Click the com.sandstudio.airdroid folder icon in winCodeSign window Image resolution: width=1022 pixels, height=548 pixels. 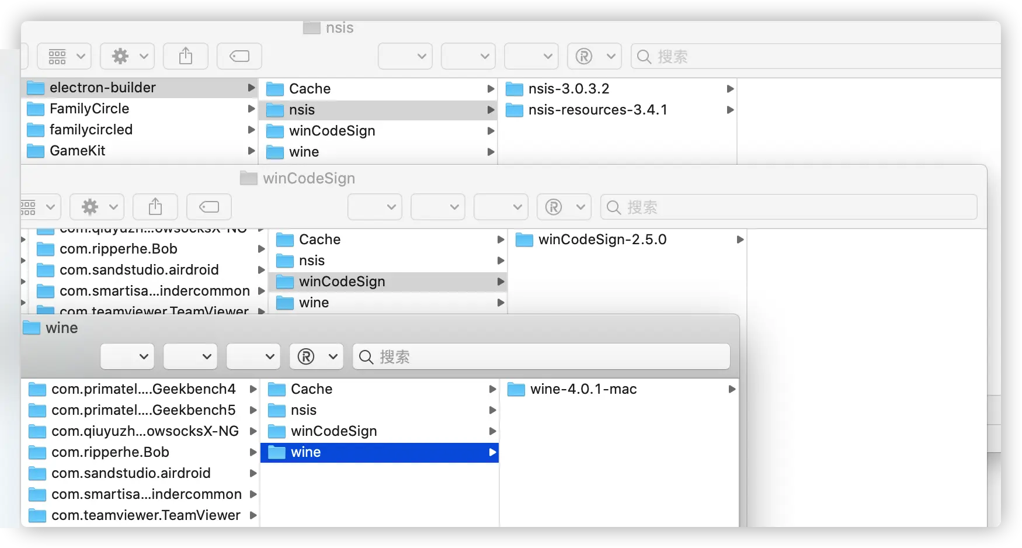[x=46, y=270]
